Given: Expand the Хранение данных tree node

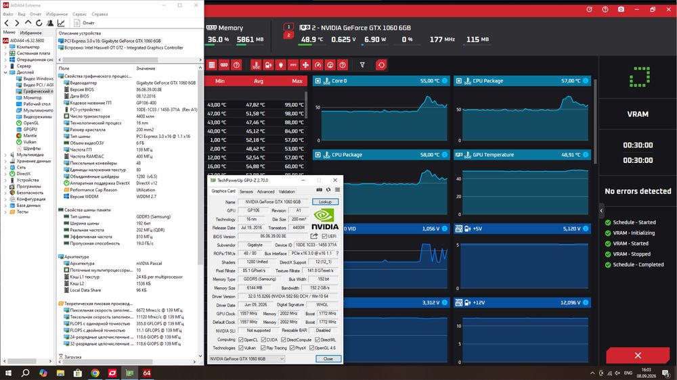Looking at the screenshot, I should (x=5, y=162).
